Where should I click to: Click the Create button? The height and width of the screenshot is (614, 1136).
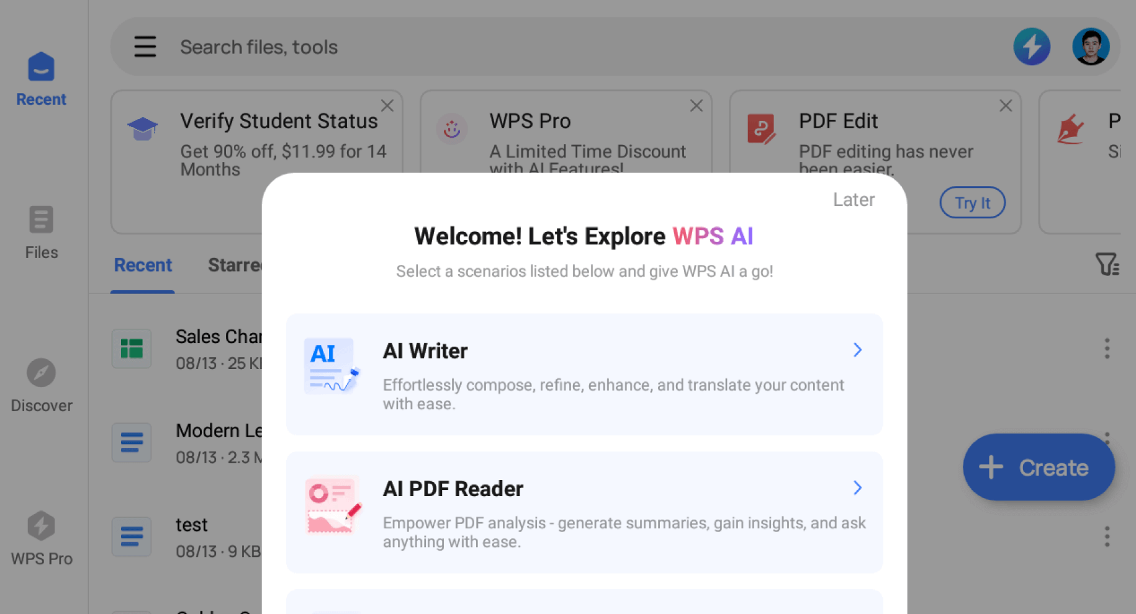click(1038, 467)
